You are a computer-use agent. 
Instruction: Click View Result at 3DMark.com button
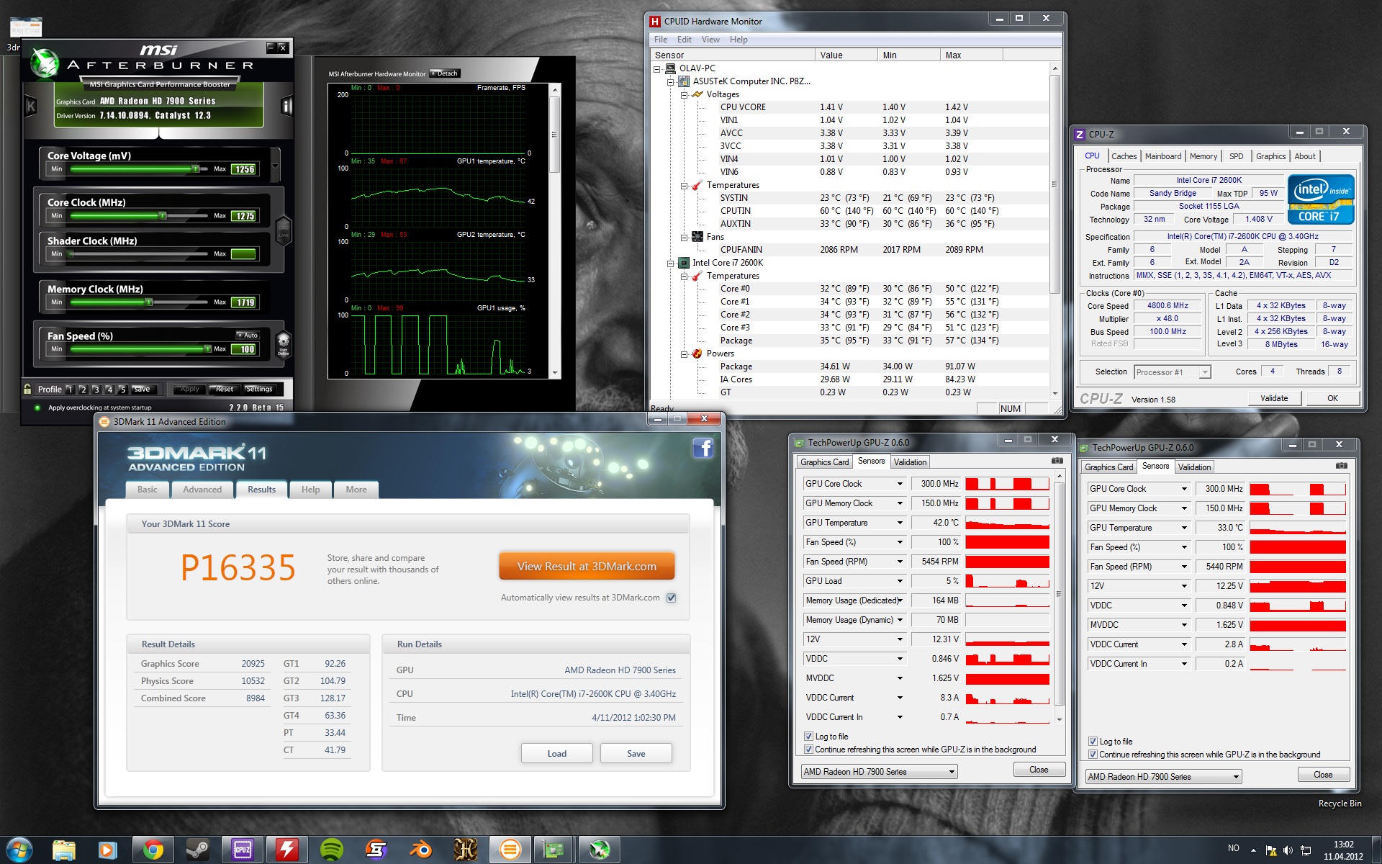[x=587, y=567]
